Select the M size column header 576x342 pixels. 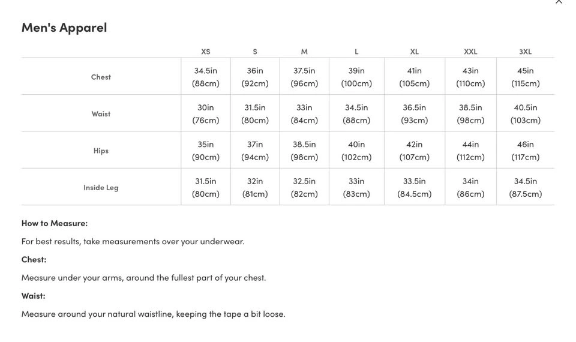coord(304,52)
